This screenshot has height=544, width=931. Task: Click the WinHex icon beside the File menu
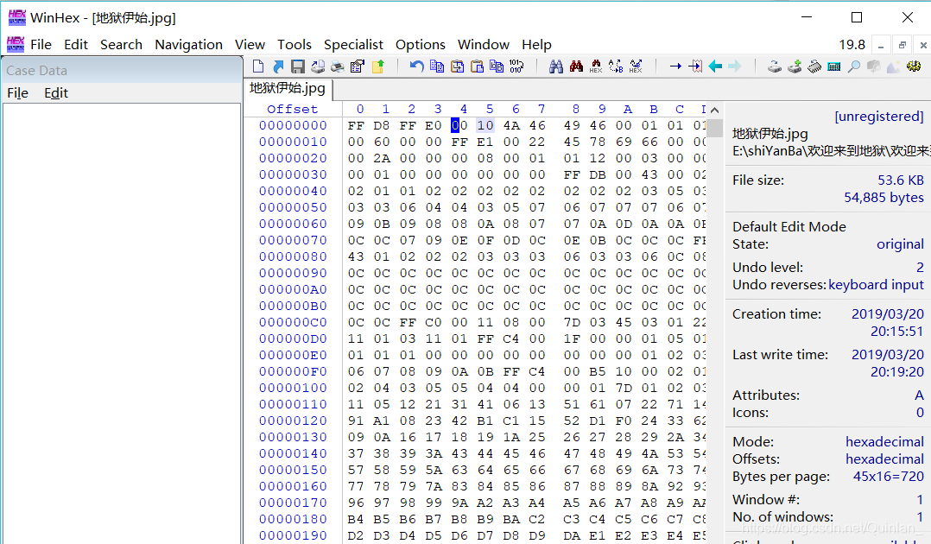coord(16,44)
